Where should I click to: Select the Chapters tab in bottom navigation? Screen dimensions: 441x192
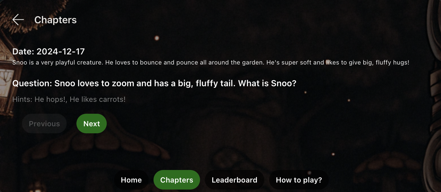pos(176,180)
